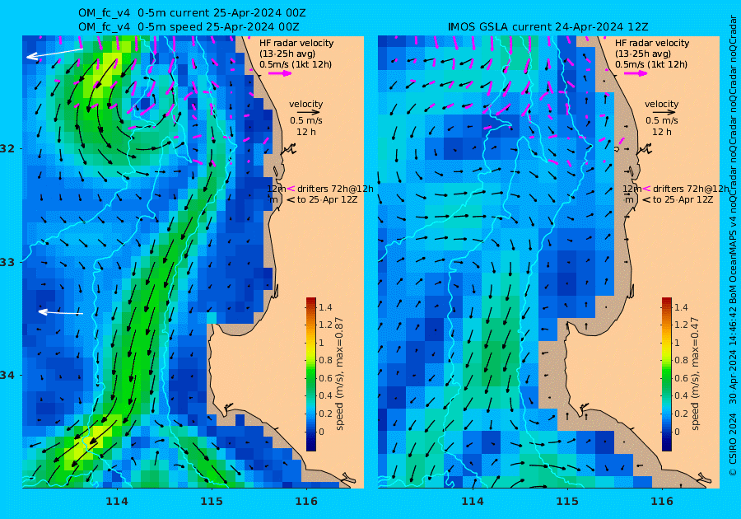This screenshot has width=741, height=519.
Task: Click the 0 tick on the IMOS GSLA color bar
Action: pos(677,432)
